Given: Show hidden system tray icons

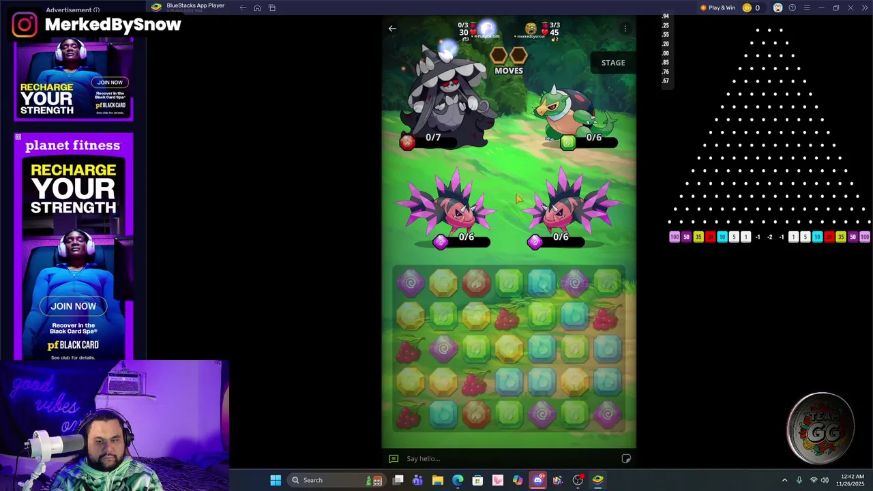Looking at the screenshot, I should pyautogui.click(x=784, y=480).
